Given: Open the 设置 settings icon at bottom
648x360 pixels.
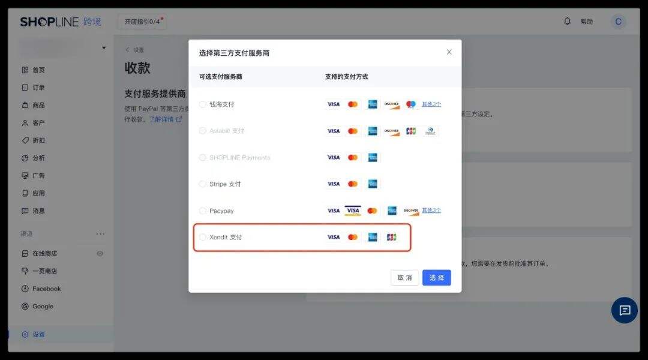Looking at the screenshot, I should (24, 335).
